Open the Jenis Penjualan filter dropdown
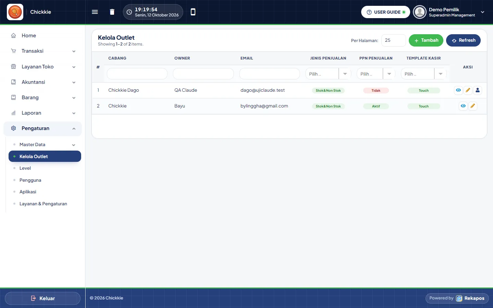Image resolution: width=493 pixels, height=308 pixels. (x=328, y=74)
